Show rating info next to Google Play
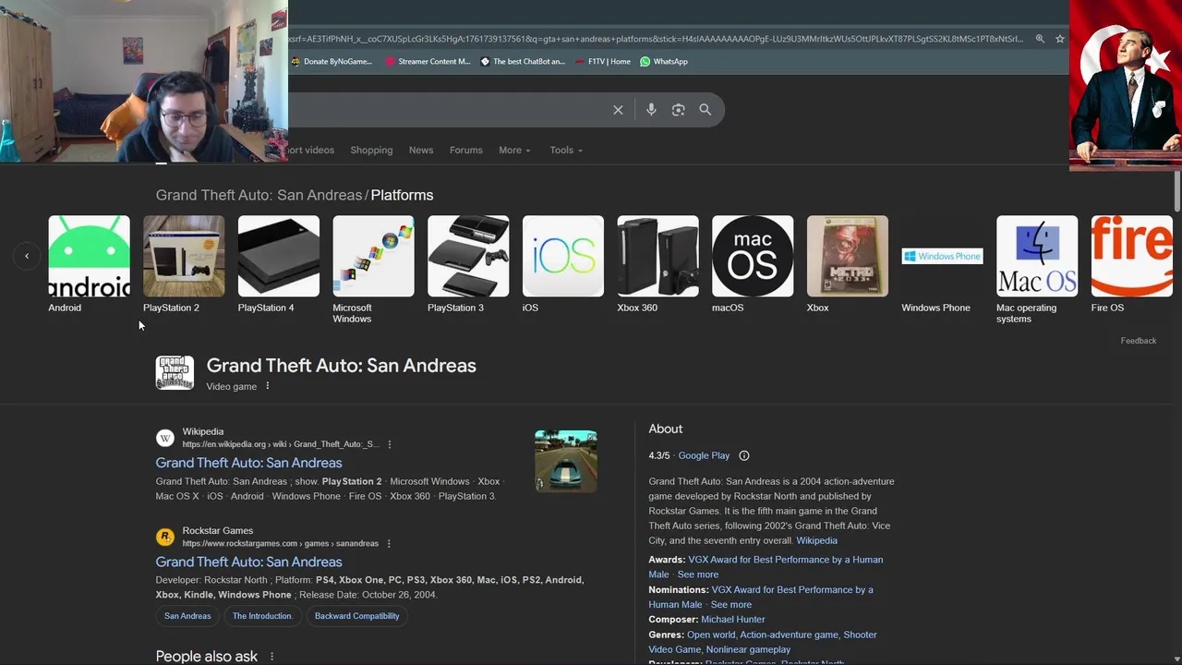 (744, 455)
